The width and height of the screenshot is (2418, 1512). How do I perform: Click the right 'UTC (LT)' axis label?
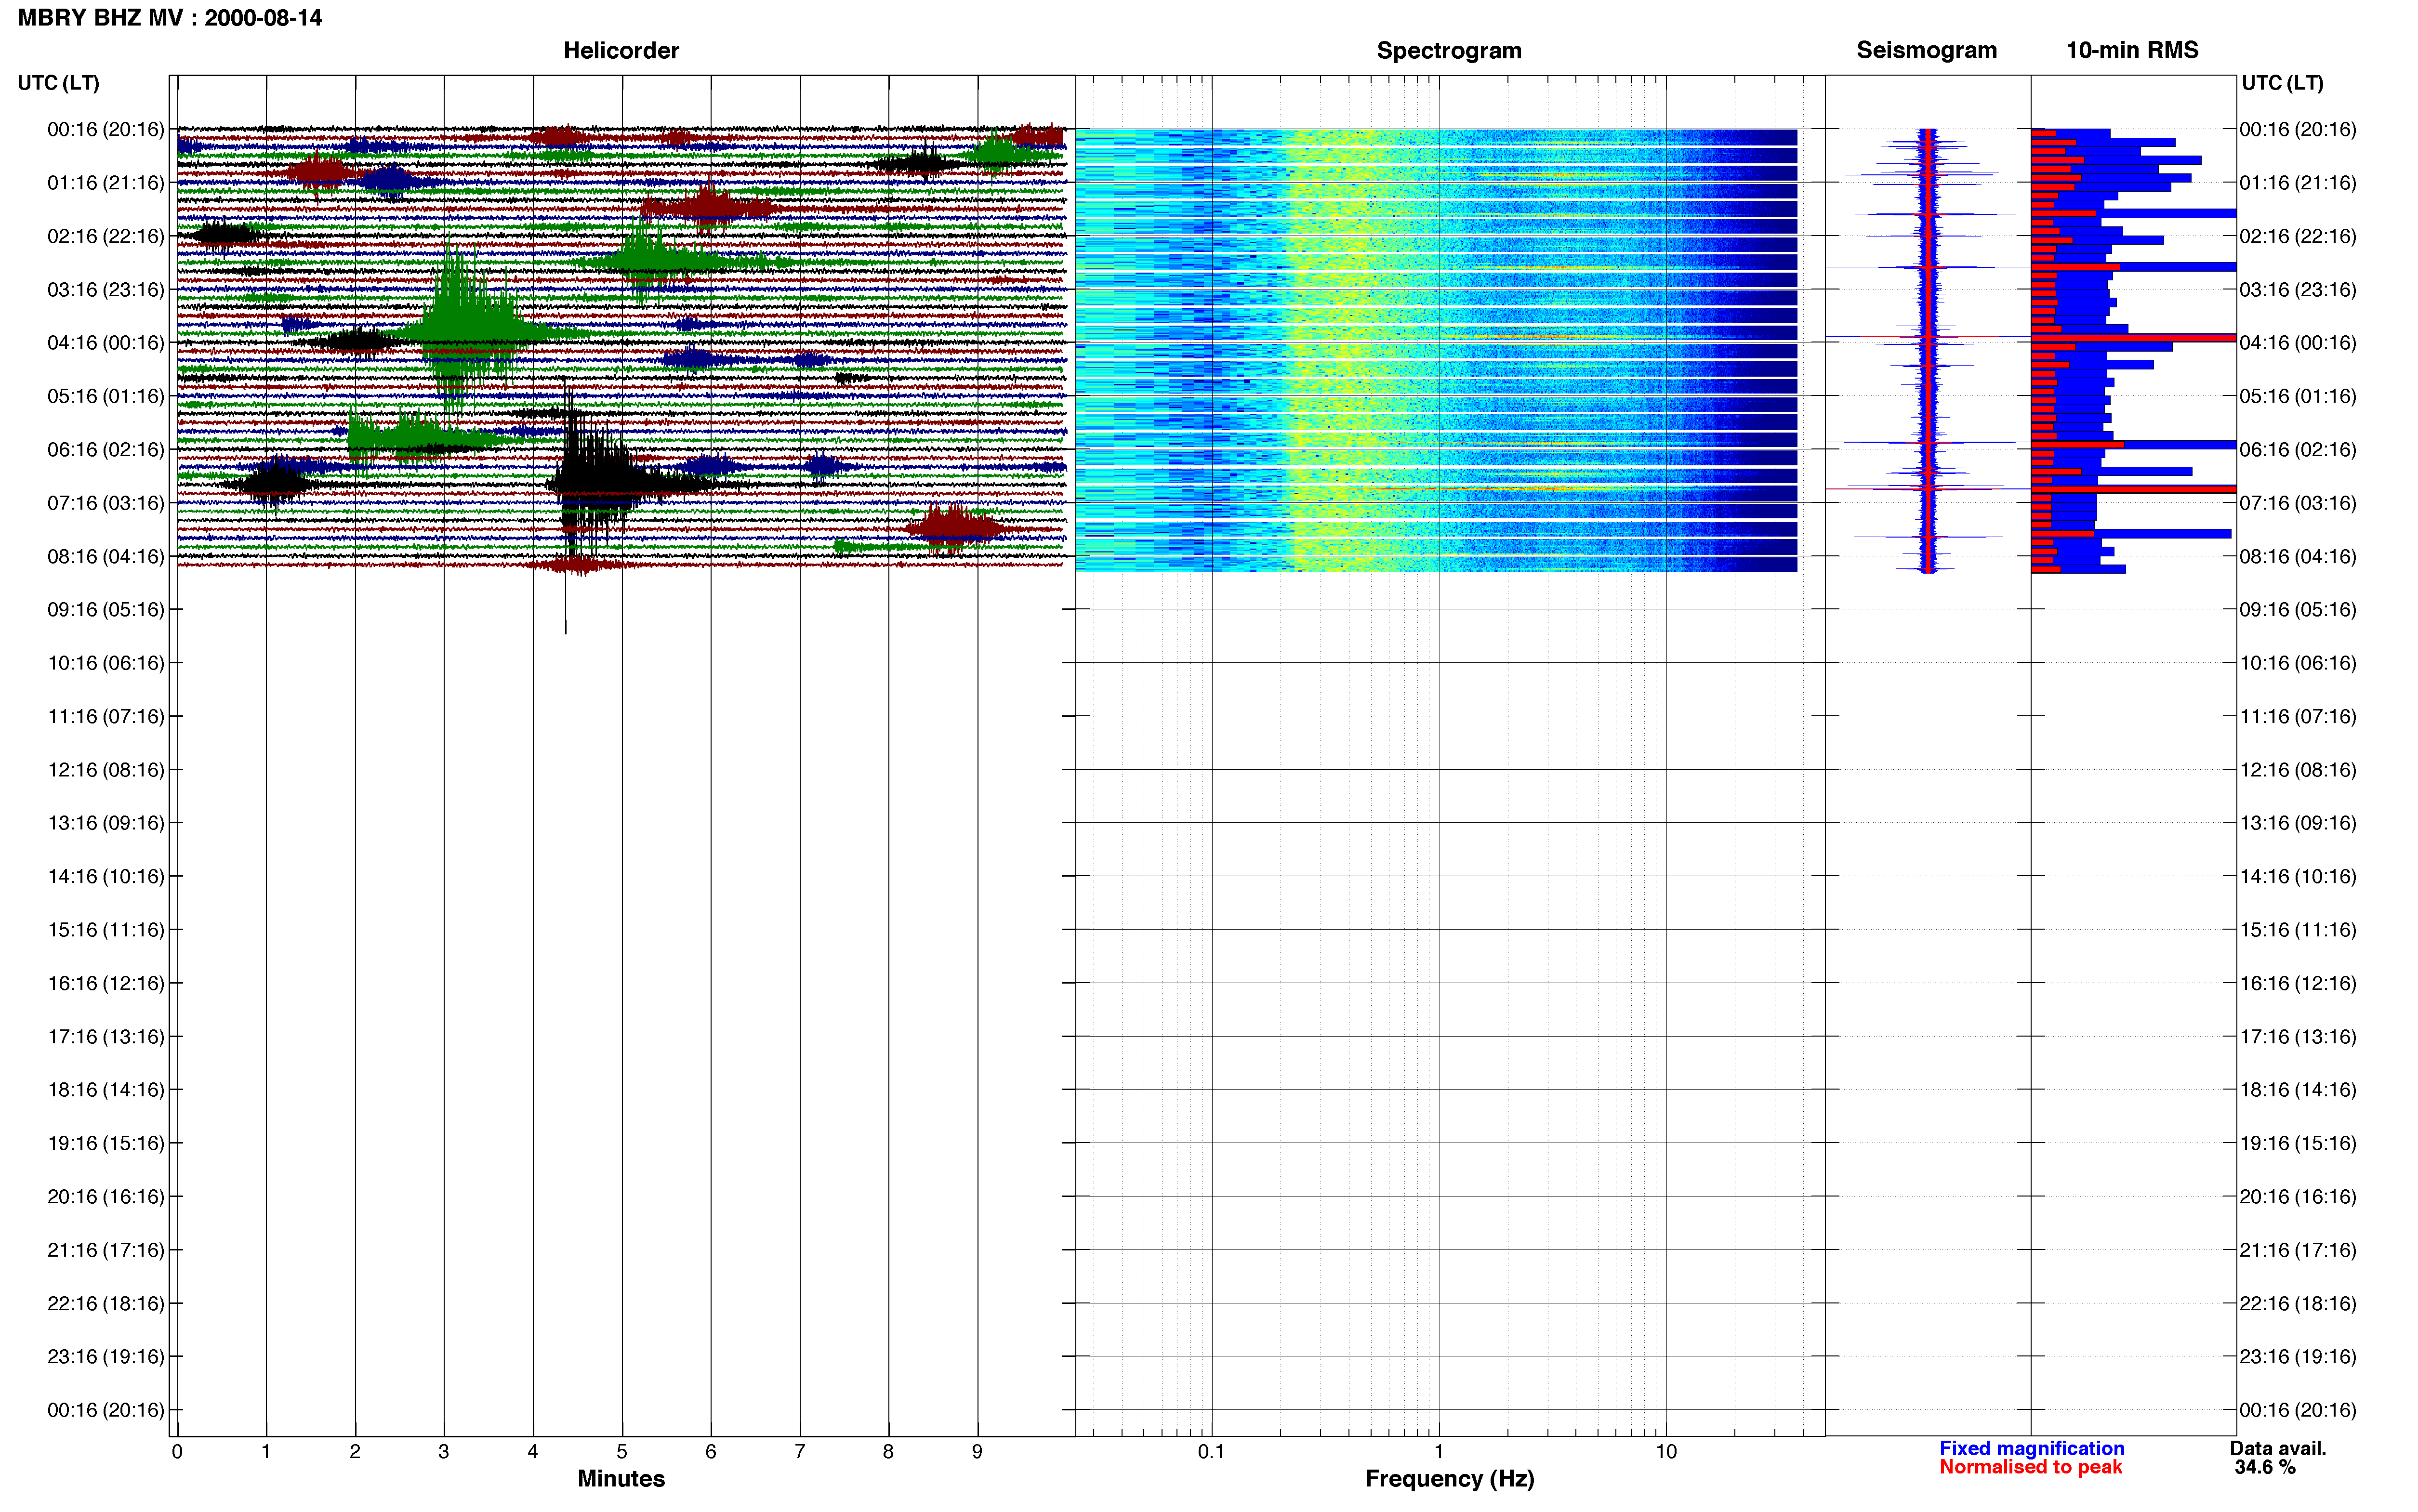click(x=2282, y=83)
